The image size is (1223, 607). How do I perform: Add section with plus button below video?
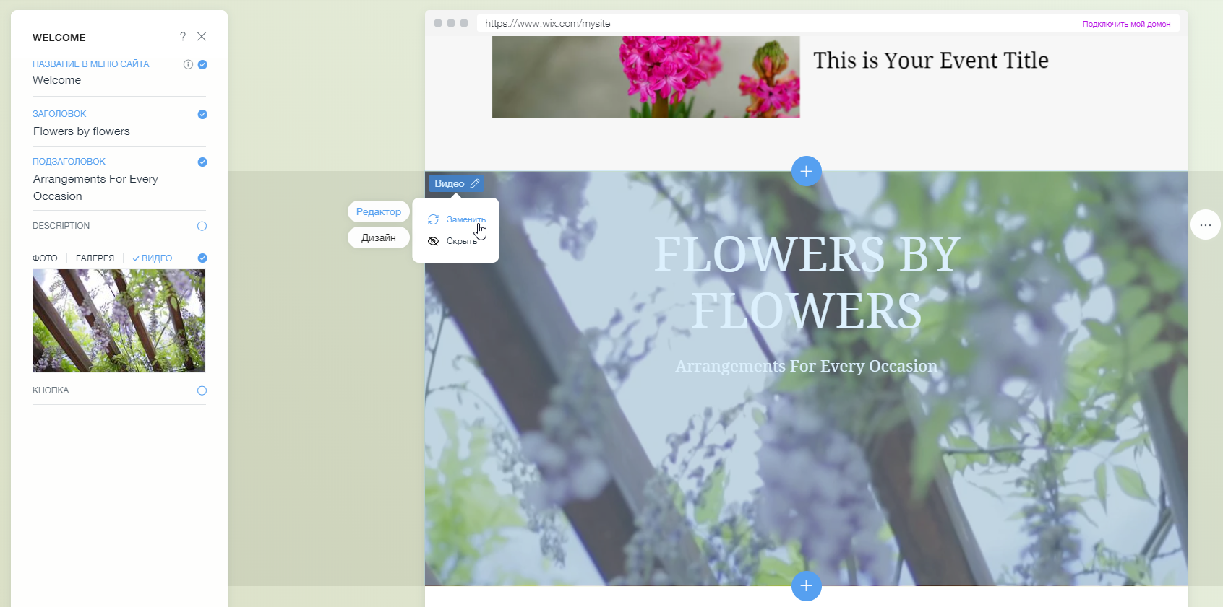click(806, 585)
